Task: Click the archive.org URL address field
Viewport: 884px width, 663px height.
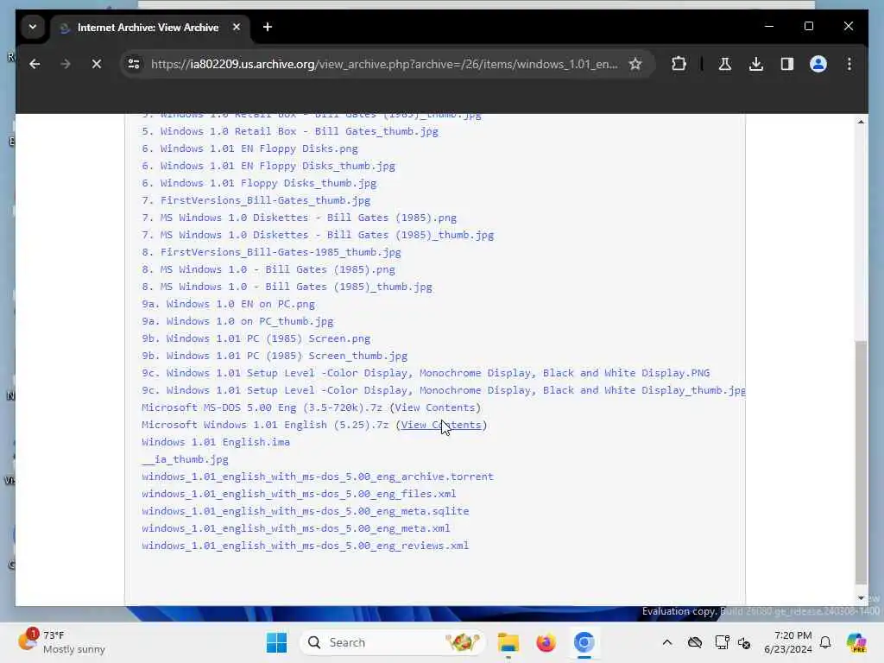Action: click(384, 64)
